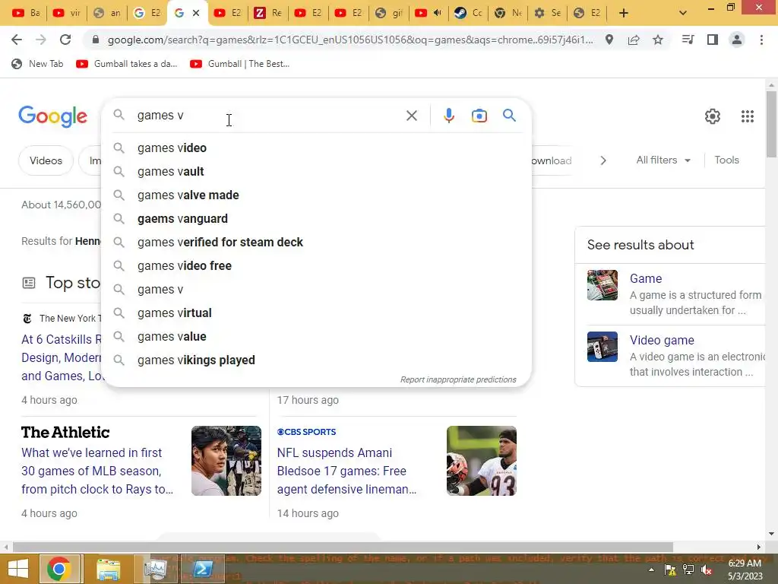Choose suggestion 'games valve made'
This screenshot has height=584, width=778.
pyautogui.click(x=316, y=195)
